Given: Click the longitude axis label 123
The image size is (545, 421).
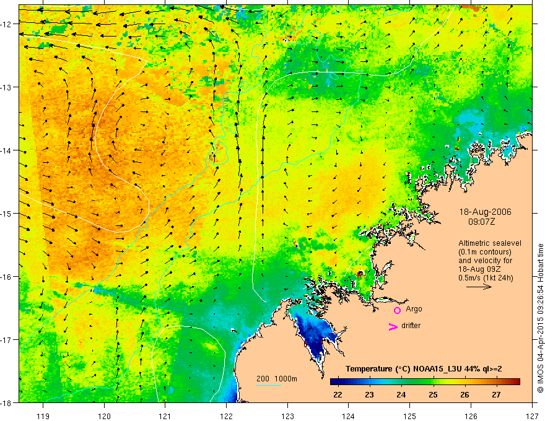Looking at the screenshot, I should [x=287, y=416].
